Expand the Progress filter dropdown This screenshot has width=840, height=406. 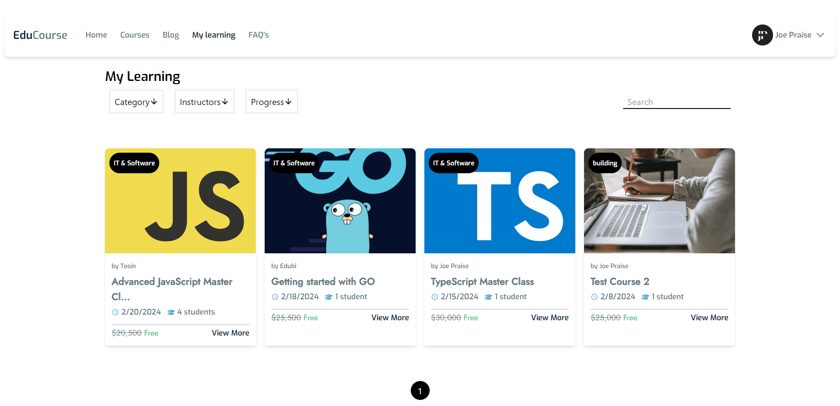click(x=271, y=102)
